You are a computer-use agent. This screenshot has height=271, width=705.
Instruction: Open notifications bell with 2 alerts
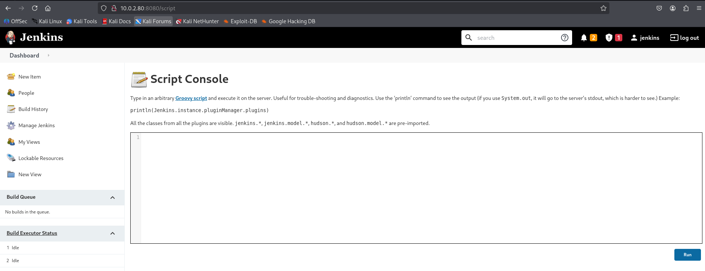(x=589, y=38)
